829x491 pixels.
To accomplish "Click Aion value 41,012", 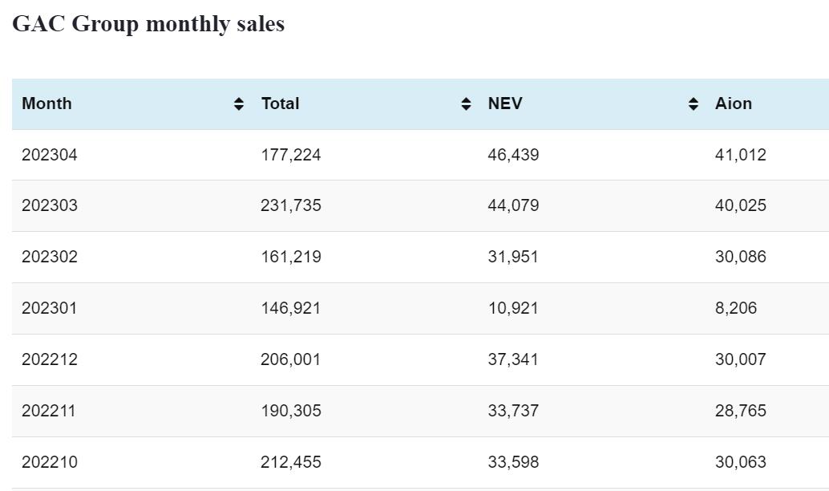I will (740, 155).
